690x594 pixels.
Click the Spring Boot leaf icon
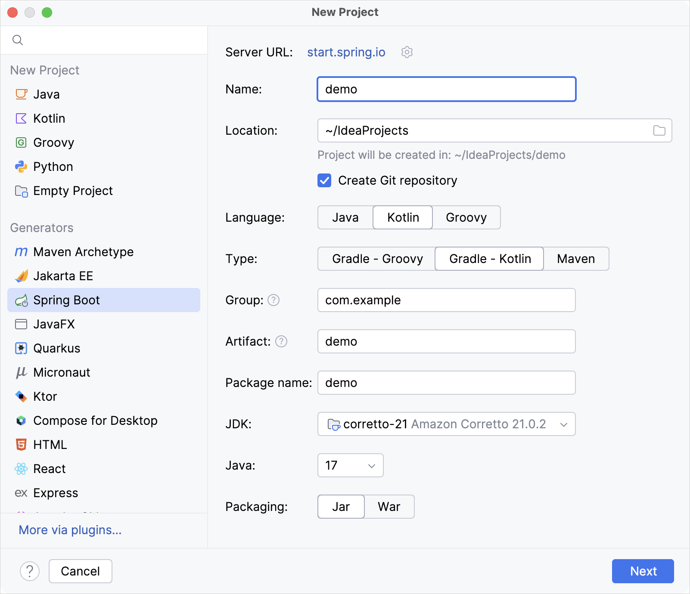(x=21, y=300)
